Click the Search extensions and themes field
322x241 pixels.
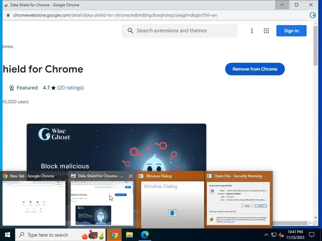pyautogui.click(x=180, y=31)
